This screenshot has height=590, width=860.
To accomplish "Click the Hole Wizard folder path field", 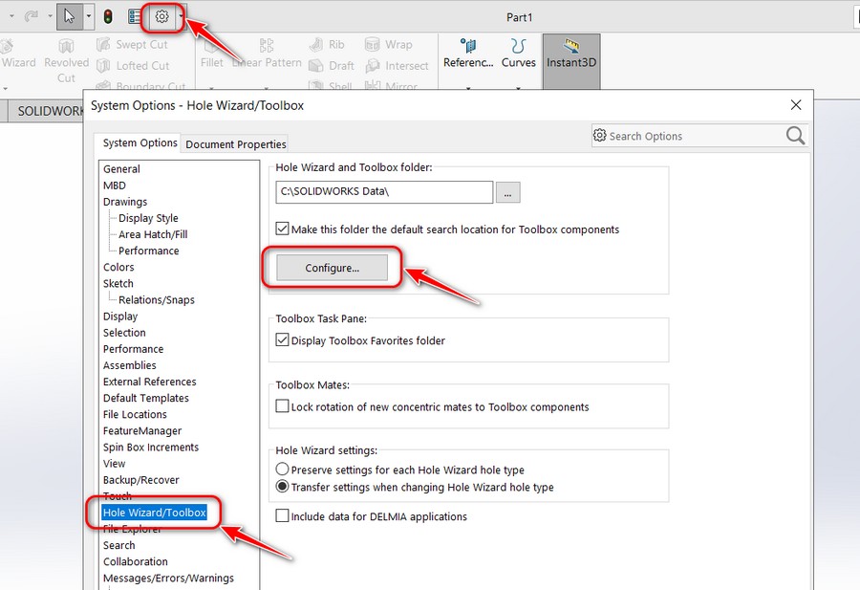I will coord(384,192).
